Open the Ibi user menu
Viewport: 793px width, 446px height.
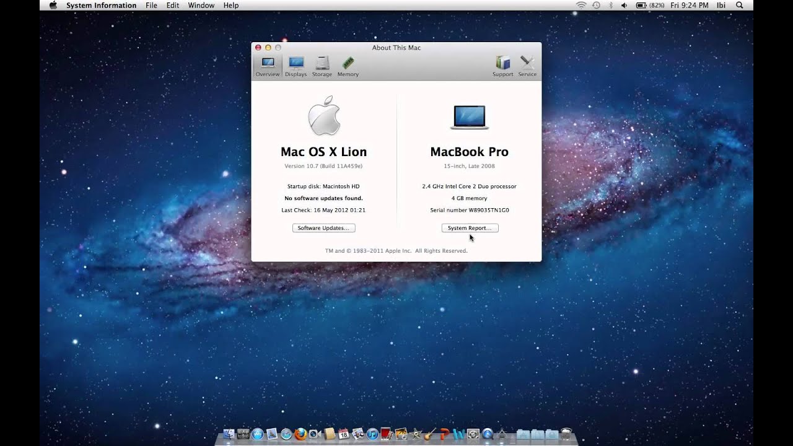[x=721, y=5]
